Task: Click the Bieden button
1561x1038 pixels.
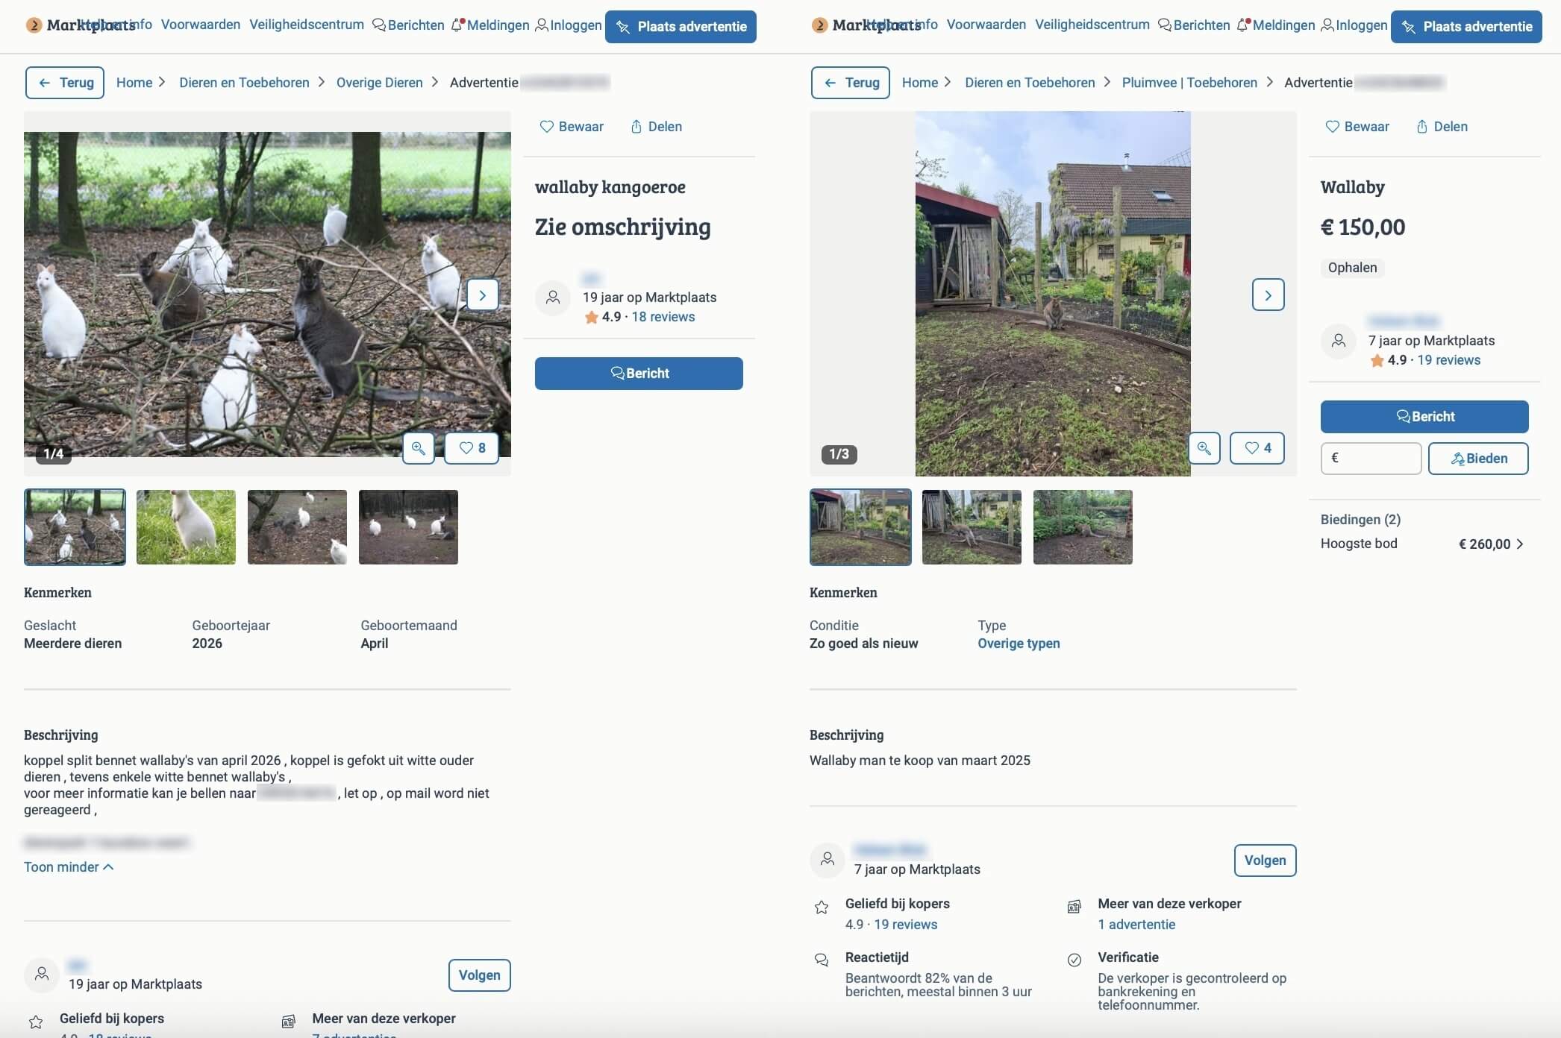Action: pos(1478,459)
